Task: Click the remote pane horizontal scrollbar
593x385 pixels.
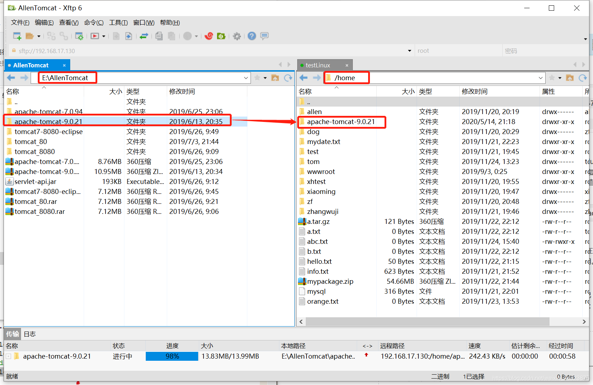Action: point(427,322)
